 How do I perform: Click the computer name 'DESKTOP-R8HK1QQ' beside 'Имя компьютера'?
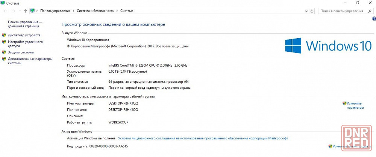123,103
